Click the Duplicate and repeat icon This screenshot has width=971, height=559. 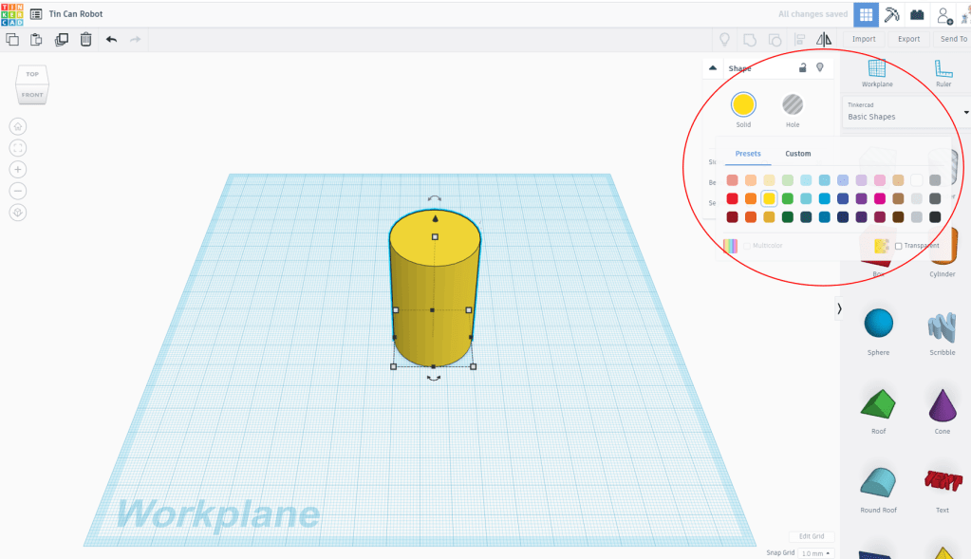click(62, 39)
